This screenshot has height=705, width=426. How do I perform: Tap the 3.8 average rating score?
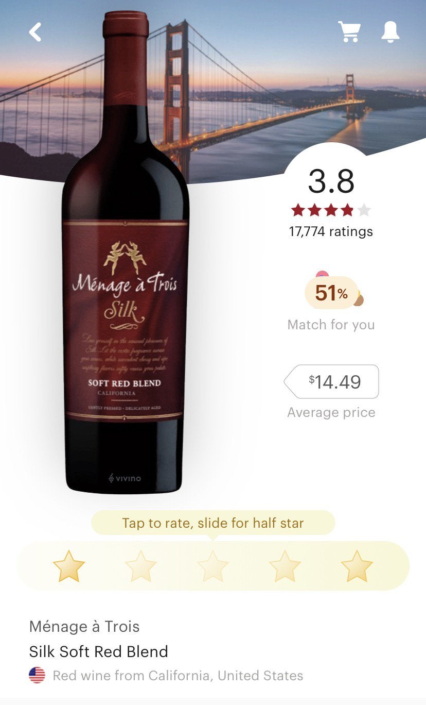pos(331,181)
